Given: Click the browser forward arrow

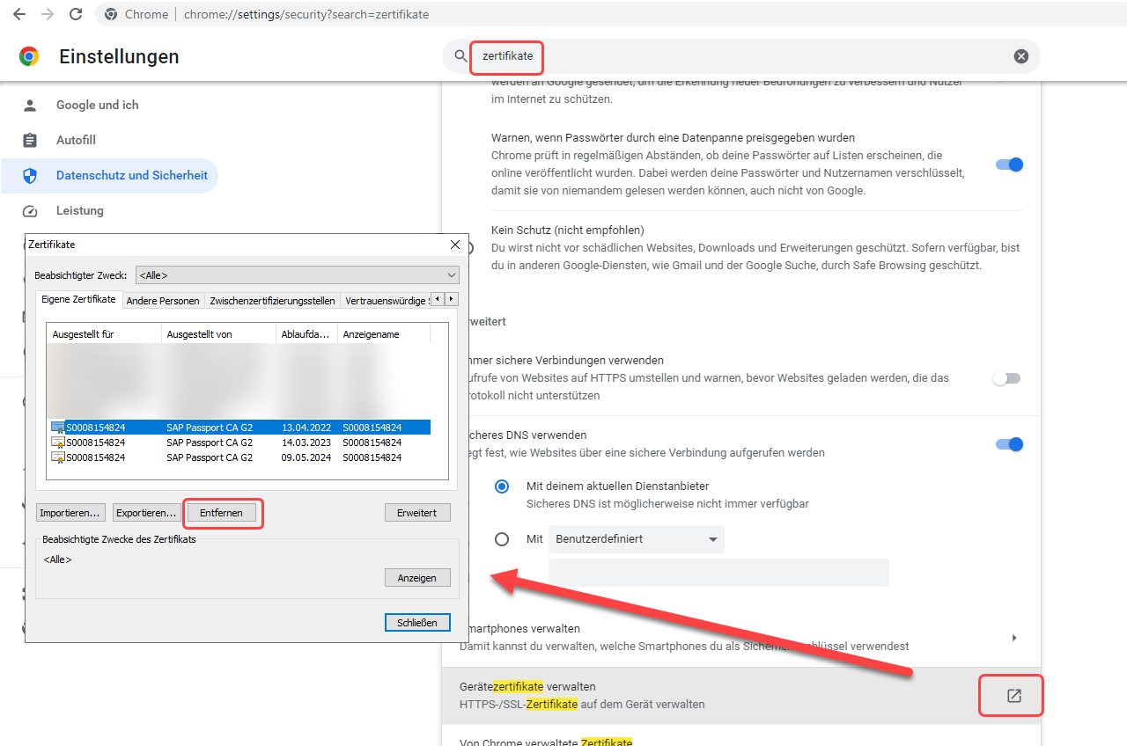Looking at the screenshot, I should 48,14.
